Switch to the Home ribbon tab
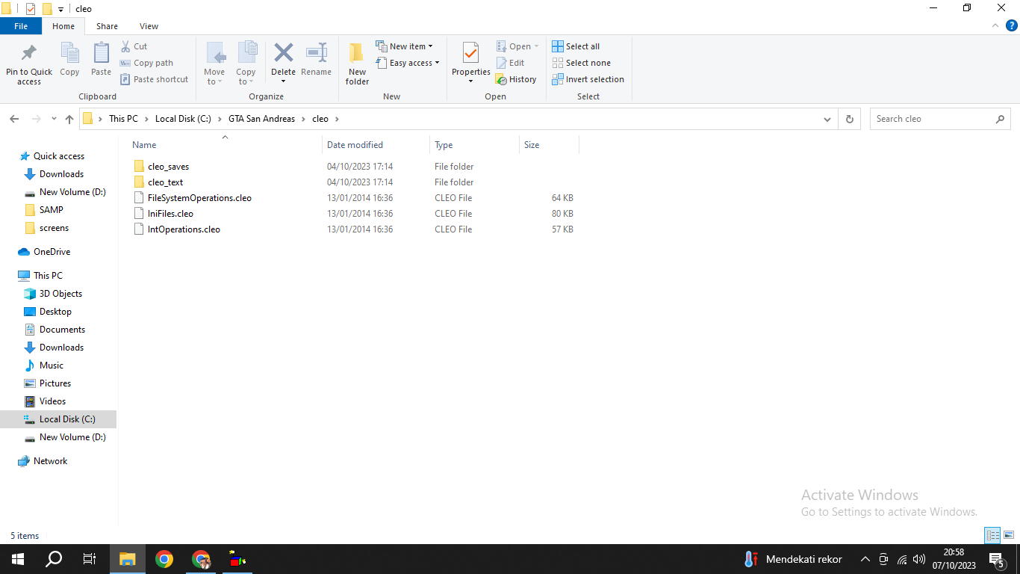 [63, 26]
